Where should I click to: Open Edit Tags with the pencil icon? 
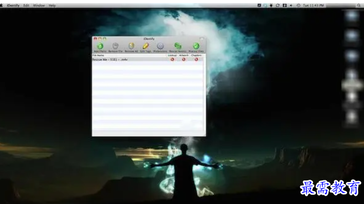(x=145, y=46)
